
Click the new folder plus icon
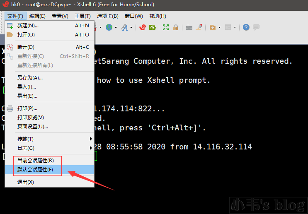[x=213, y=27]
